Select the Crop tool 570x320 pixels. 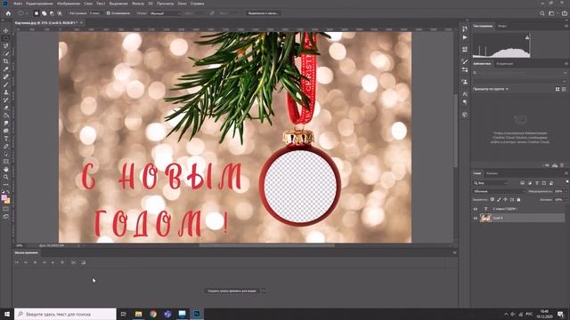(x=6, y=61)
